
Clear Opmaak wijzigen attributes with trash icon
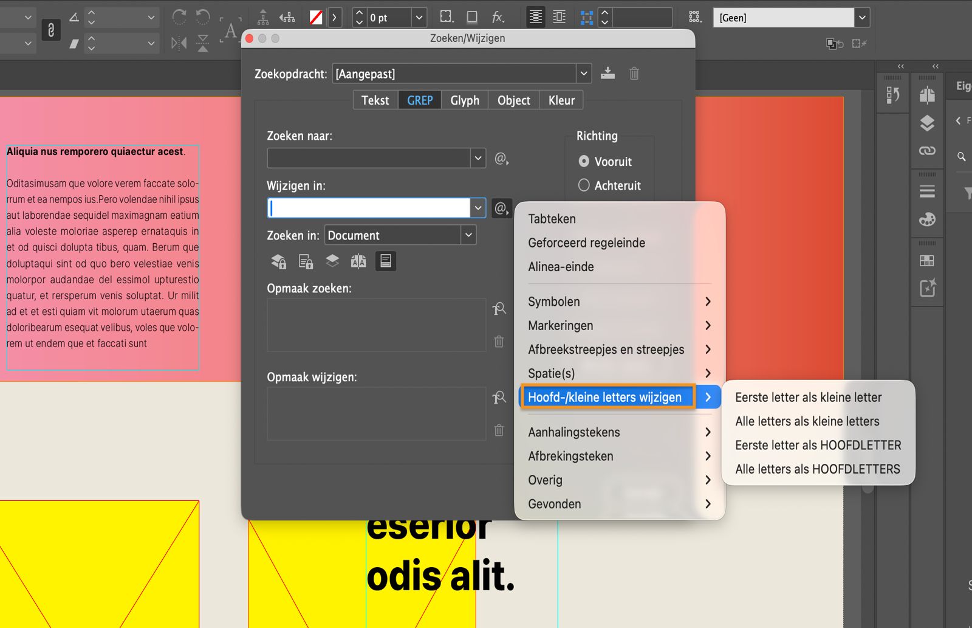(499, 430)
